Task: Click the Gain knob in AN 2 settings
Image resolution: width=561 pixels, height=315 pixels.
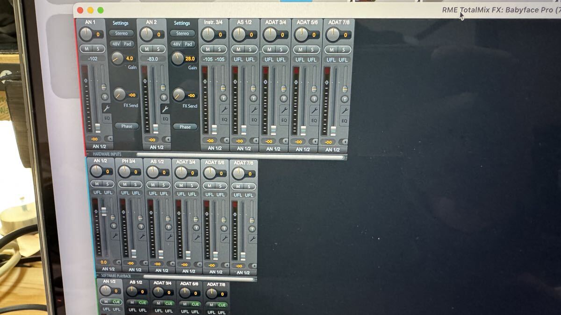Action: [178, 59]
